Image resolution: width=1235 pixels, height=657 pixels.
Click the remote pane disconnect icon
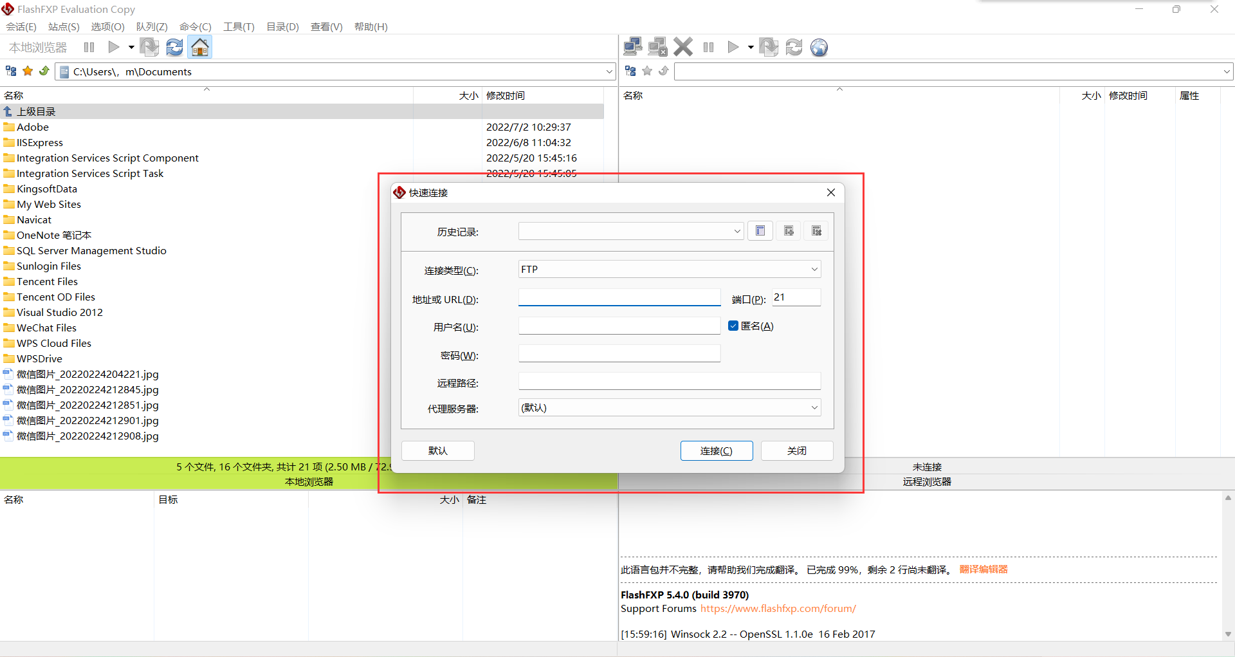pos(657,47)
